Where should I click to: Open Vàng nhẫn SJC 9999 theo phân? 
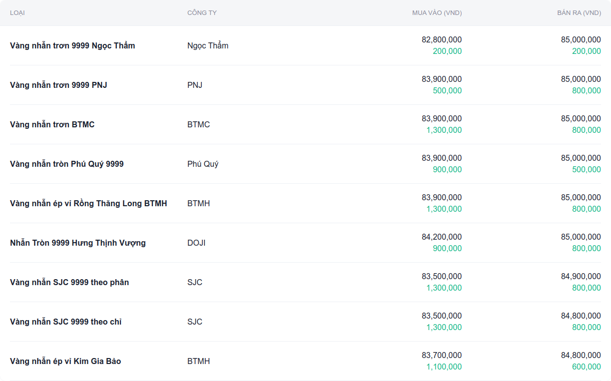click(69, 282)
